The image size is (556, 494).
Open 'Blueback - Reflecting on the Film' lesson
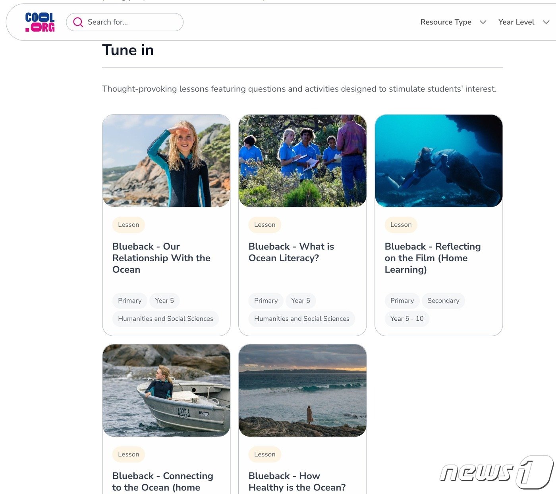coord(432,258)
